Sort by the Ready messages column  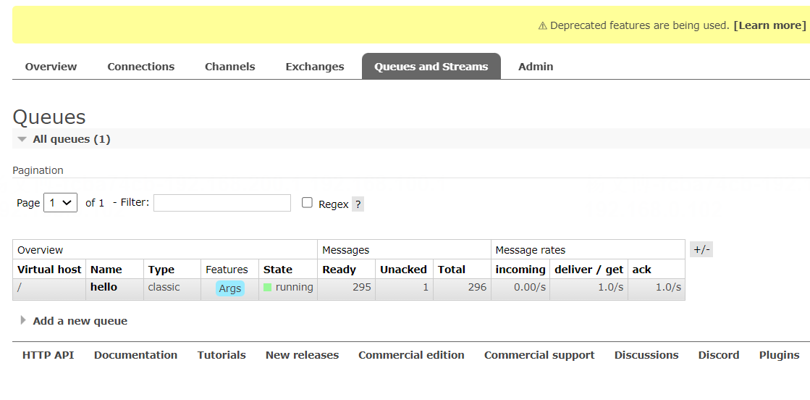[339, 270]
